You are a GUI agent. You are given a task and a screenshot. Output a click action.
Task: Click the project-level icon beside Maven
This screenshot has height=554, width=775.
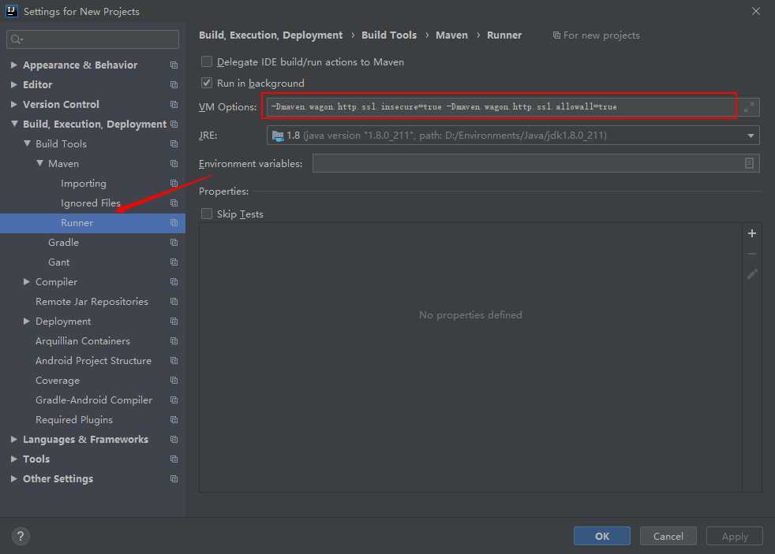174,164
